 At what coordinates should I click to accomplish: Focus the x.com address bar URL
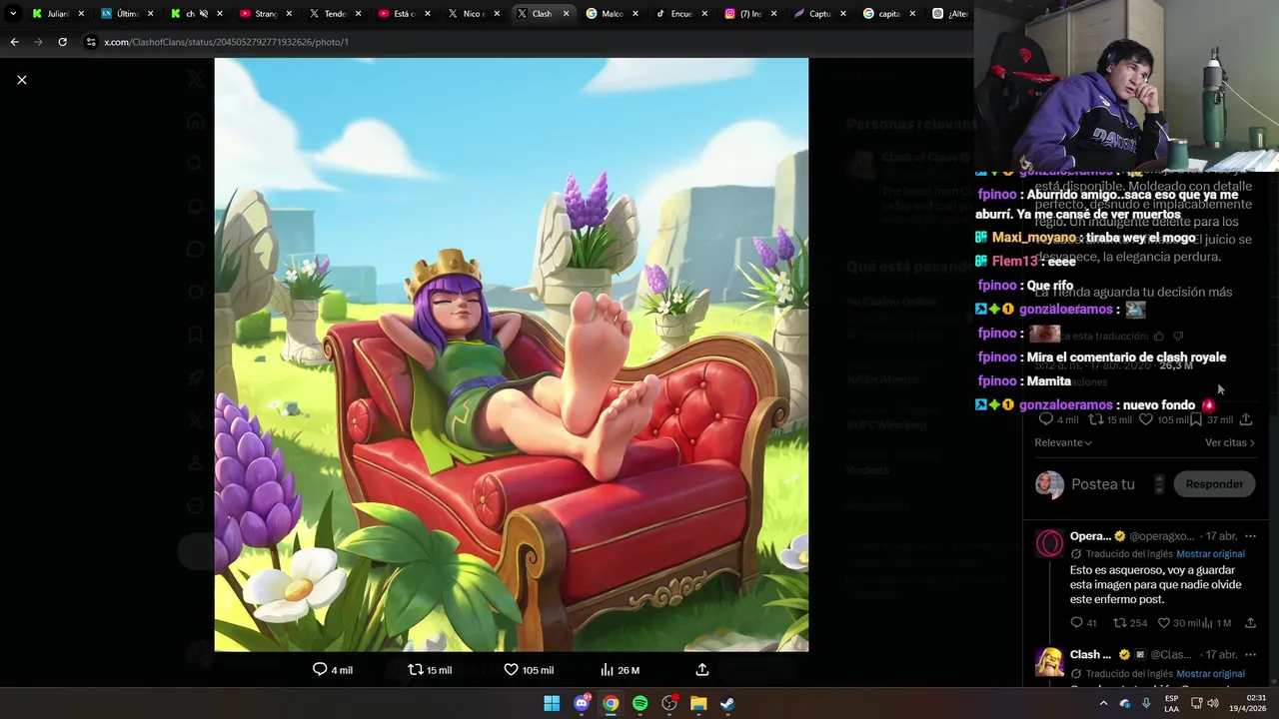point(227,42)
